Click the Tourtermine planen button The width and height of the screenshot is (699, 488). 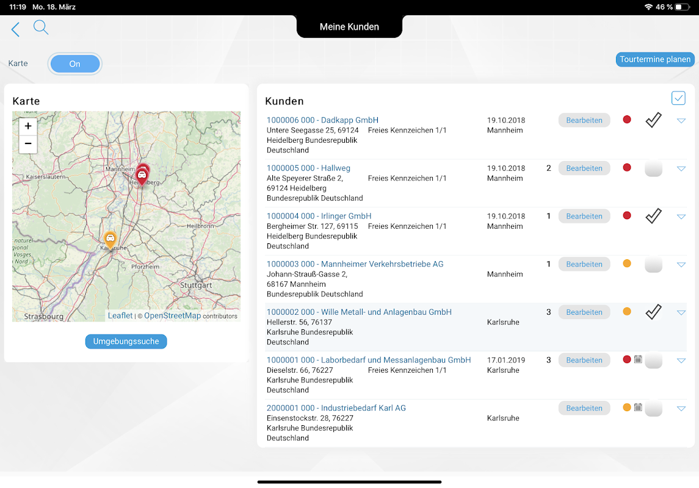[655, 59]
